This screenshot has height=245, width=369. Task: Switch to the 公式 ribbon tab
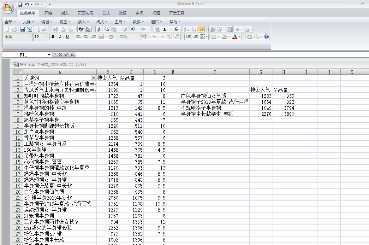pyautogui.click(x=106, y=13)
